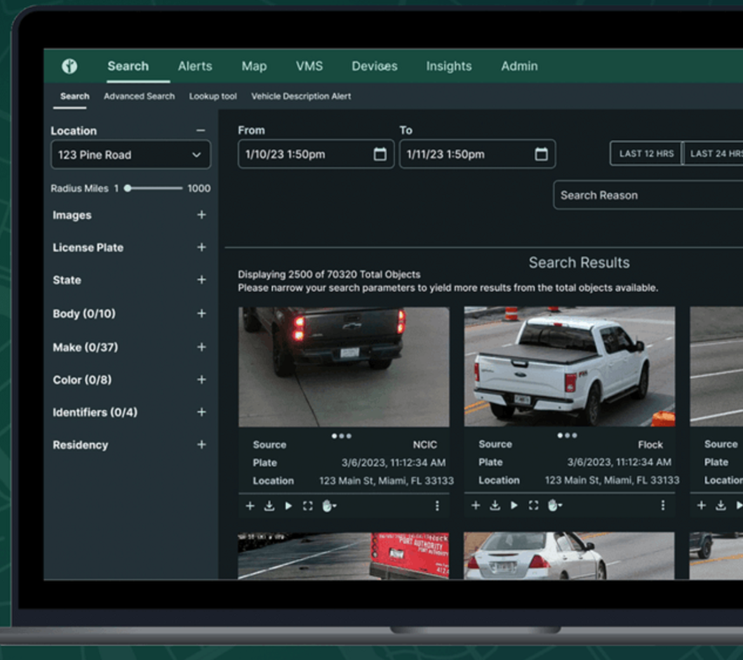Image resolution: width=743 pixels, height=660 pixels.
Task: Collapse the Location filter section
Action: [x=201, y=130]
